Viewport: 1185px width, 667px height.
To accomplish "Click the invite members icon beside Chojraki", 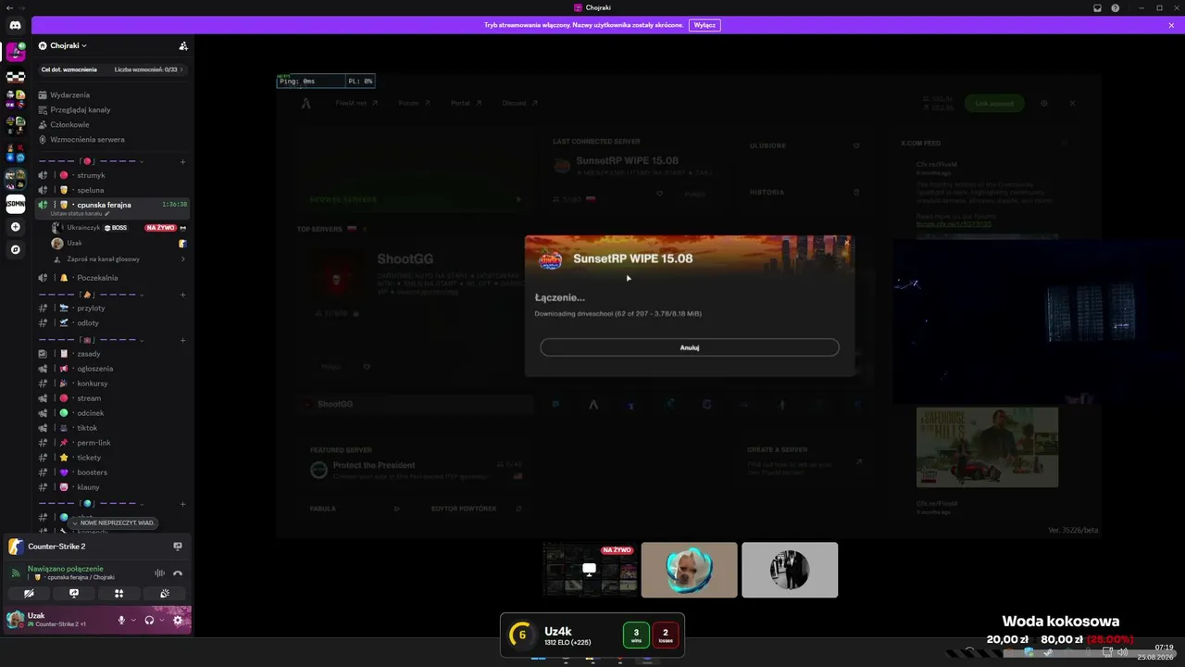I will point(183,45).
